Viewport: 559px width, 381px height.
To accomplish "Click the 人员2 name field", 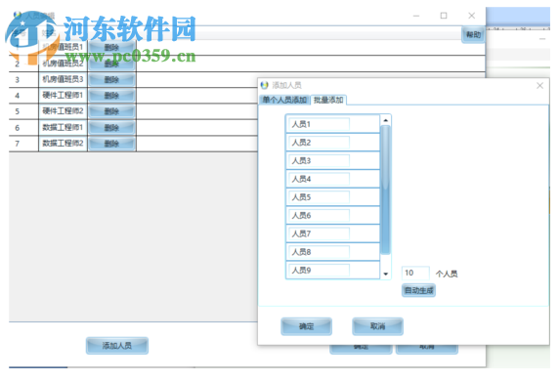I will [x=319, y=143].
